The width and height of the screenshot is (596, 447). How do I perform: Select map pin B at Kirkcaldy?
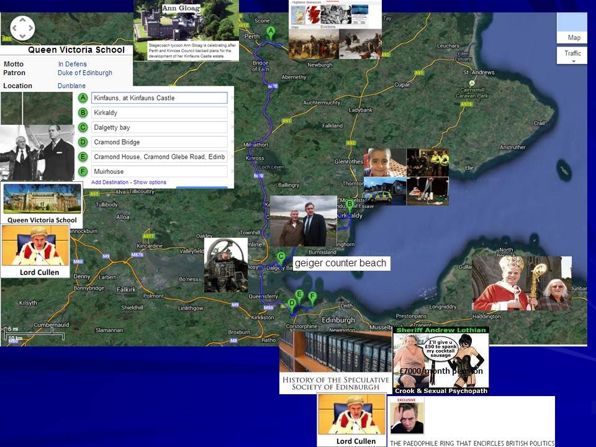350,205
